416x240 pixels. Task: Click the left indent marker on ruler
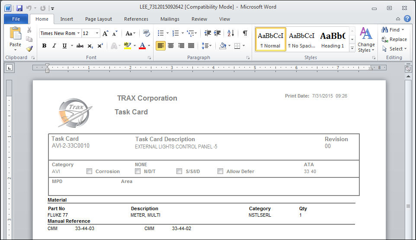tap(47, 71)
